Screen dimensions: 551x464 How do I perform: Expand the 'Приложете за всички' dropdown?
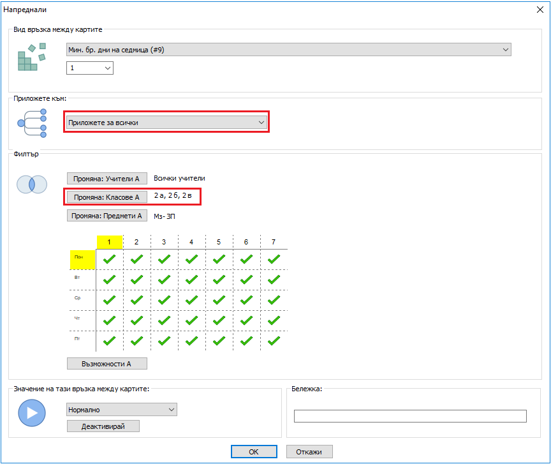point(166,122)
